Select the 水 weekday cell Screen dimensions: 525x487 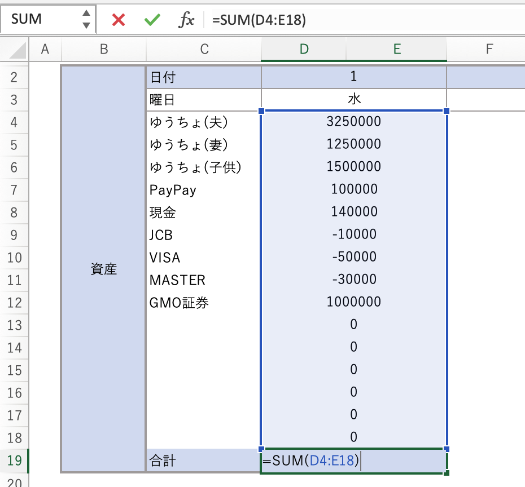(354, 100)
